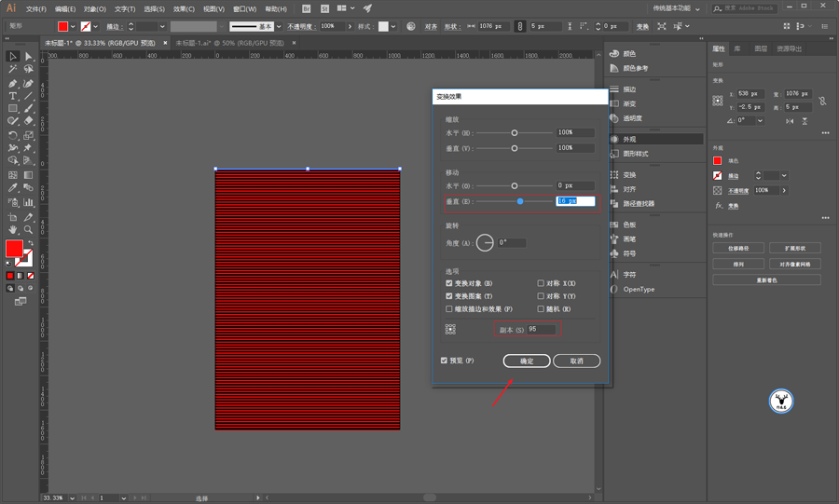Enable the Random (R) checkbox

pyautogui.click(x=541, y=309)
